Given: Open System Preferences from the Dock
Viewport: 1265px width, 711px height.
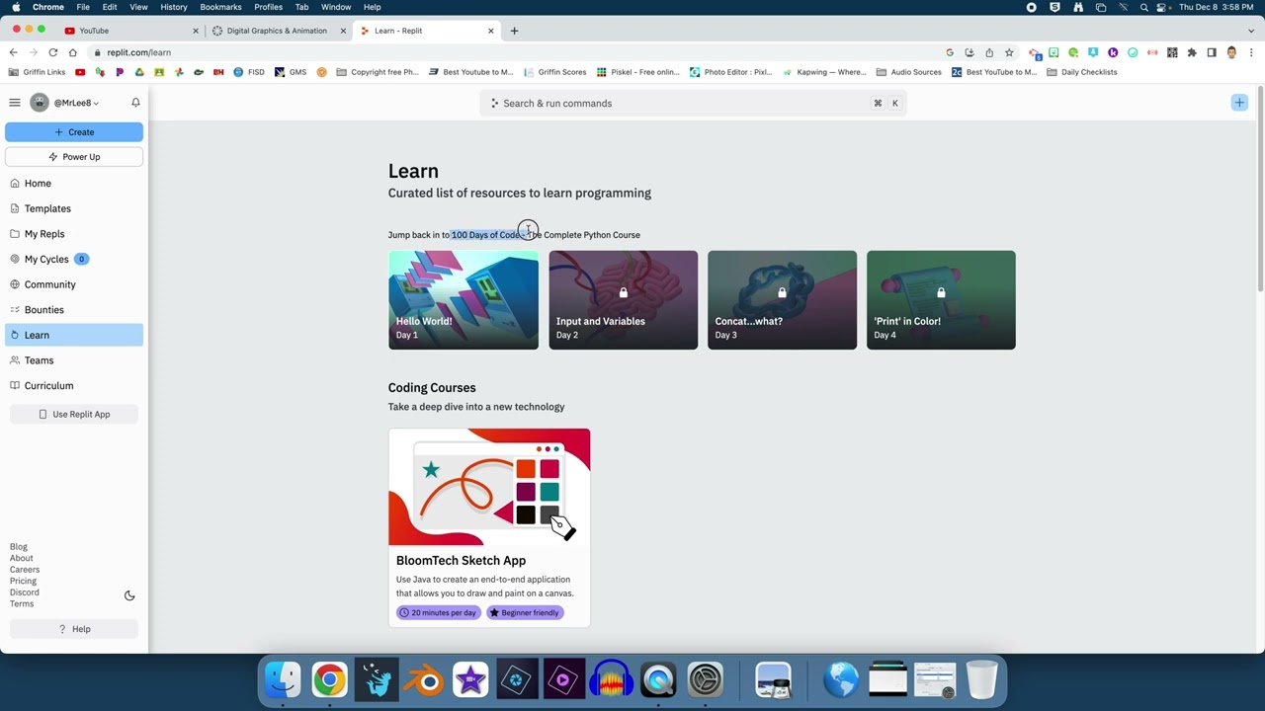Looking at the screenshot, I should point(706,680).
